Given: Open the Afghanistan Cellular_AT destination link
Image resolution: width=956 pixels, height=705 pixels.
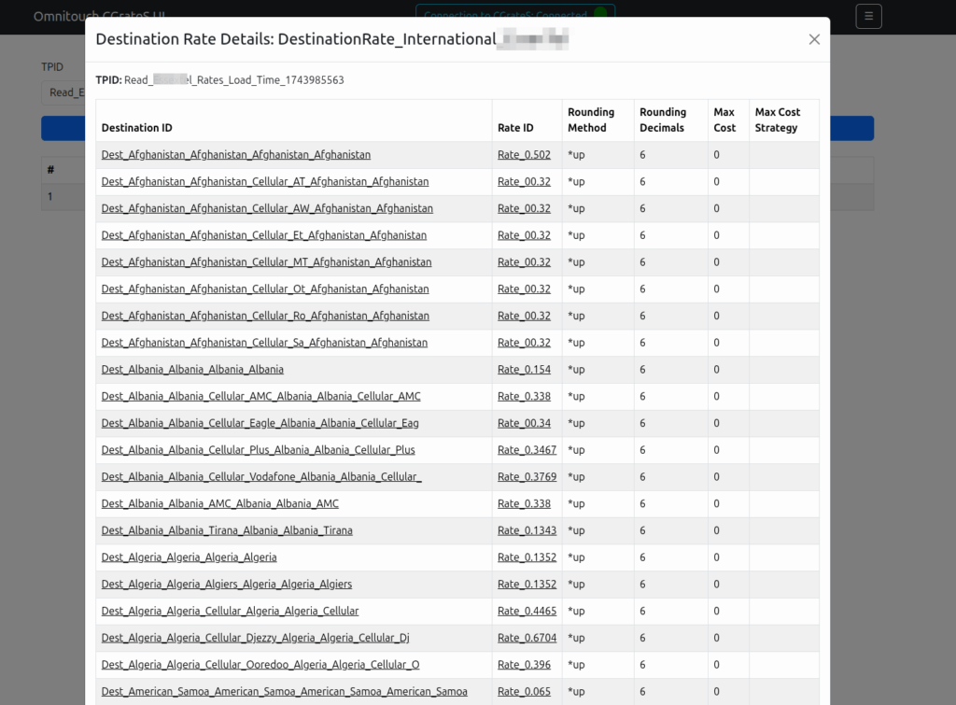Looking at the screenshot, I should (x=265, y=182).
